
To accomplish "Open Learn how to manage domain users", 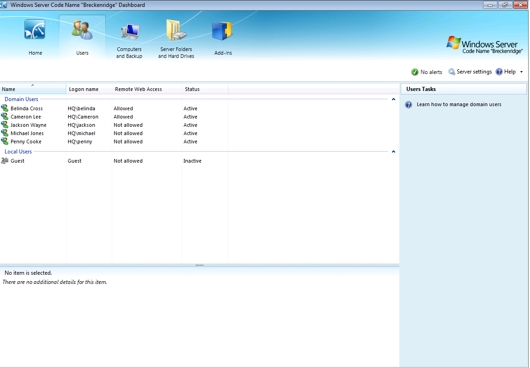I will point(459,105).
